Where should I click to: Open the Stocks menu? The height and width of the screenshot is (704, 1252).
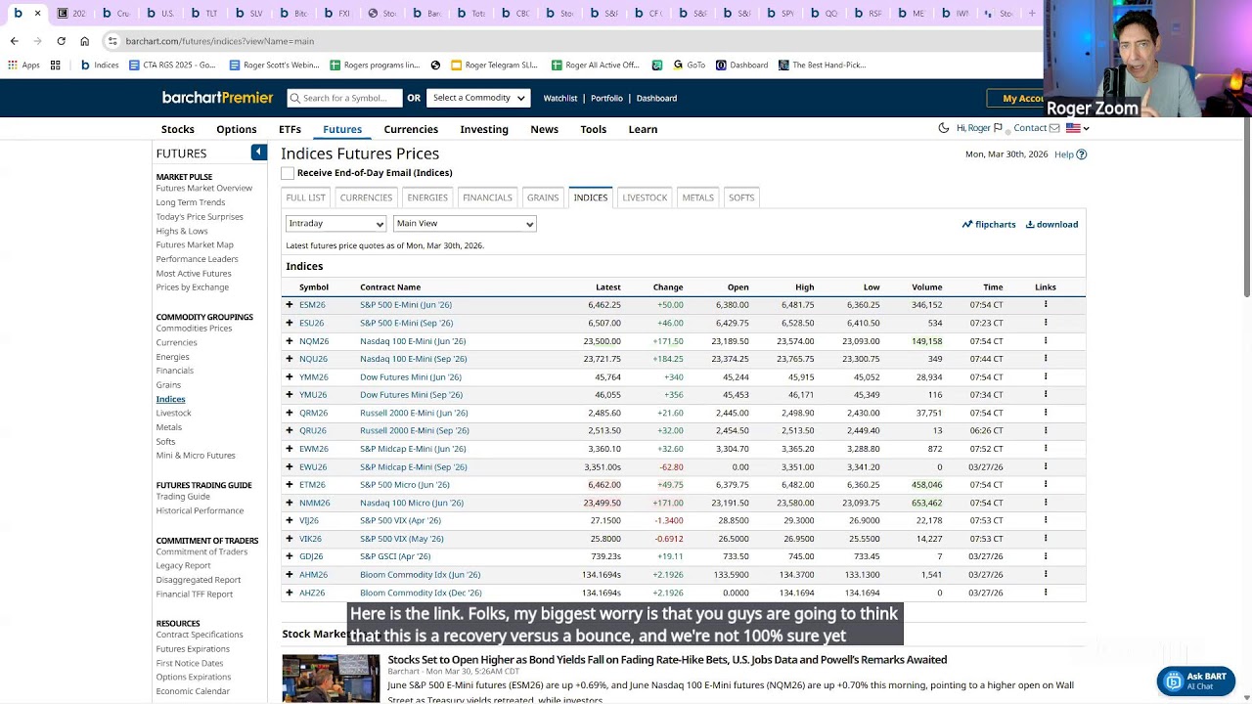click(x=178, y=129)
